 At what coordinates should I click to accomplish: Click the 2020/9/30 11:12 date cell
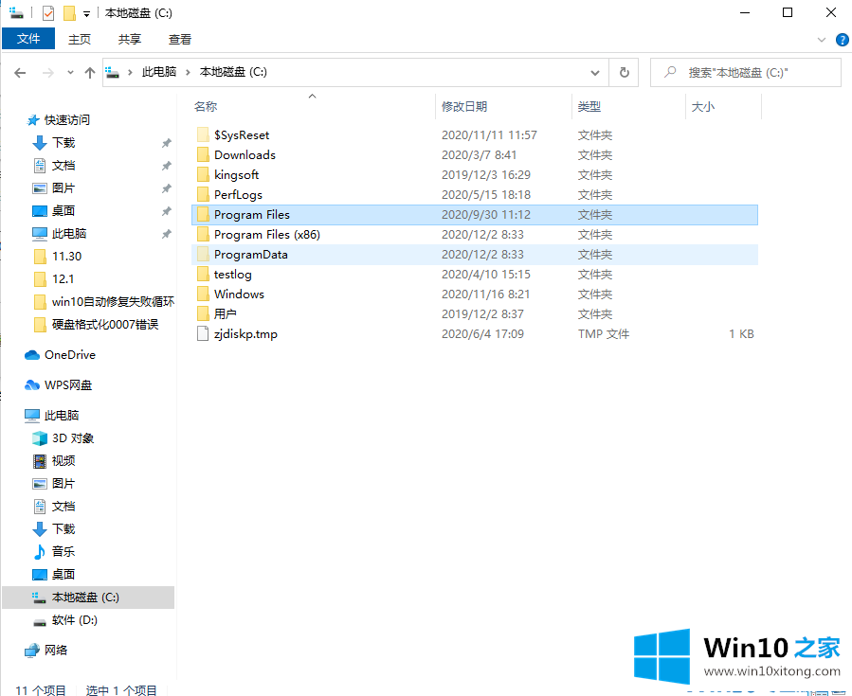tap(486, 214)
